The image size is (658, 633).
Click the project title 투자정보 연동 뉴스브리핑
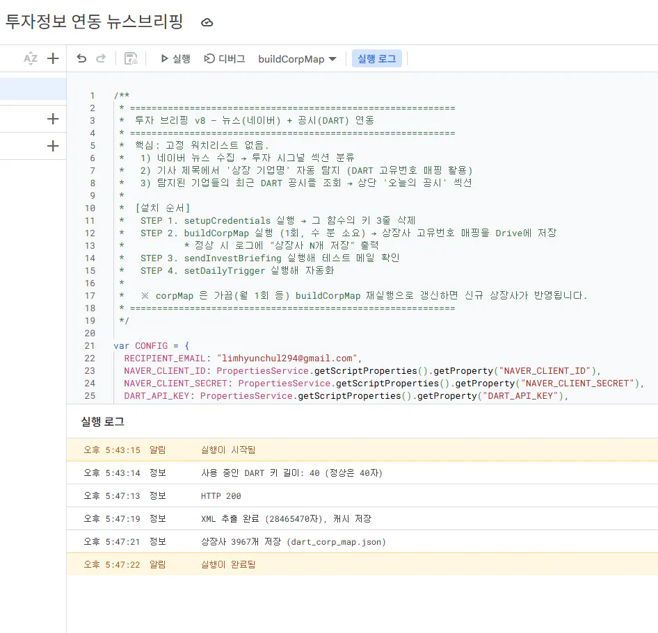tap(94, 22)
